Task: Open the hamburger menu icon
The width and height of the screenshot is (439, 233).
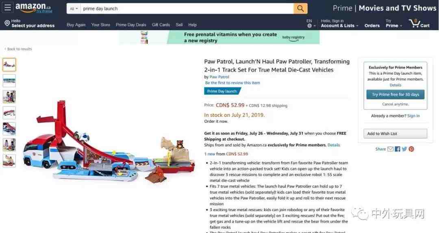Action: (8, 8)
